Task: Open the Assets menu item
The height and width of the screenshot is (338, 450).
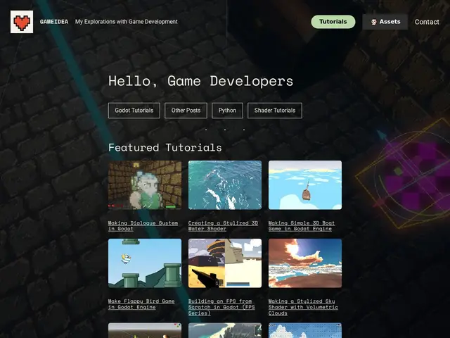Action: [385, 22]
